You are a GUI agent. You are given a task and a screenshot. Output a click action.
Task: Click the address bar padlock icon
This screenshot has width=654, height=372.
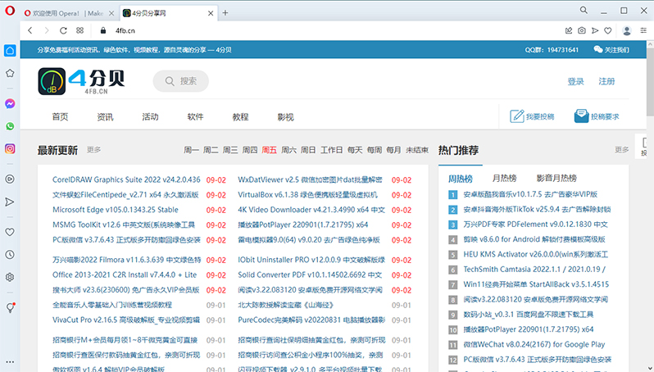(103, 30)
